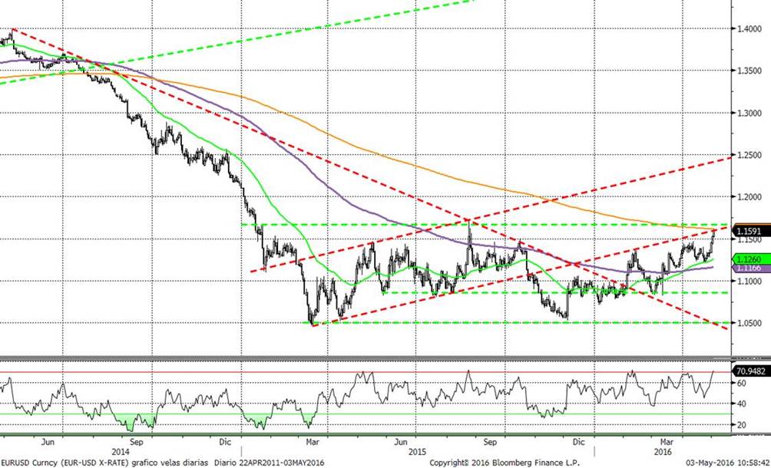The height and width of the screenshot is (468, 771).
Task: Click the 70.9482 RSI value label
Action: [751, 371]
